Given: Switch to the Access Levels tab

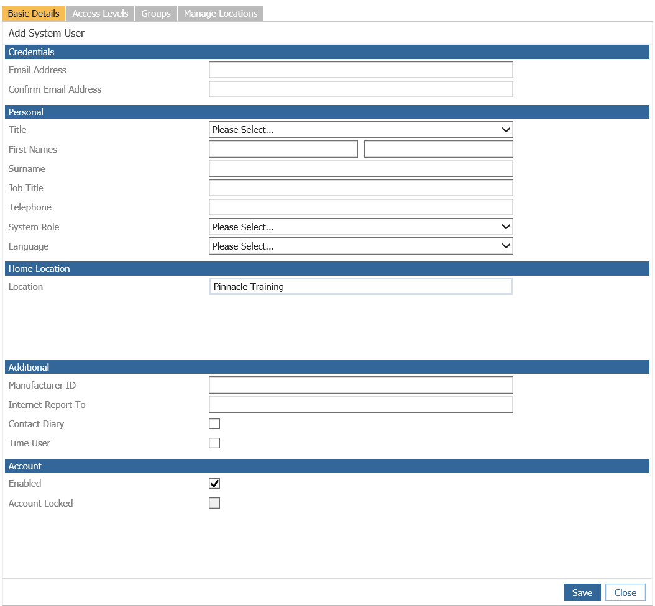Looking at the screenshot, I should pyautogui.click(x=100, y=14).
